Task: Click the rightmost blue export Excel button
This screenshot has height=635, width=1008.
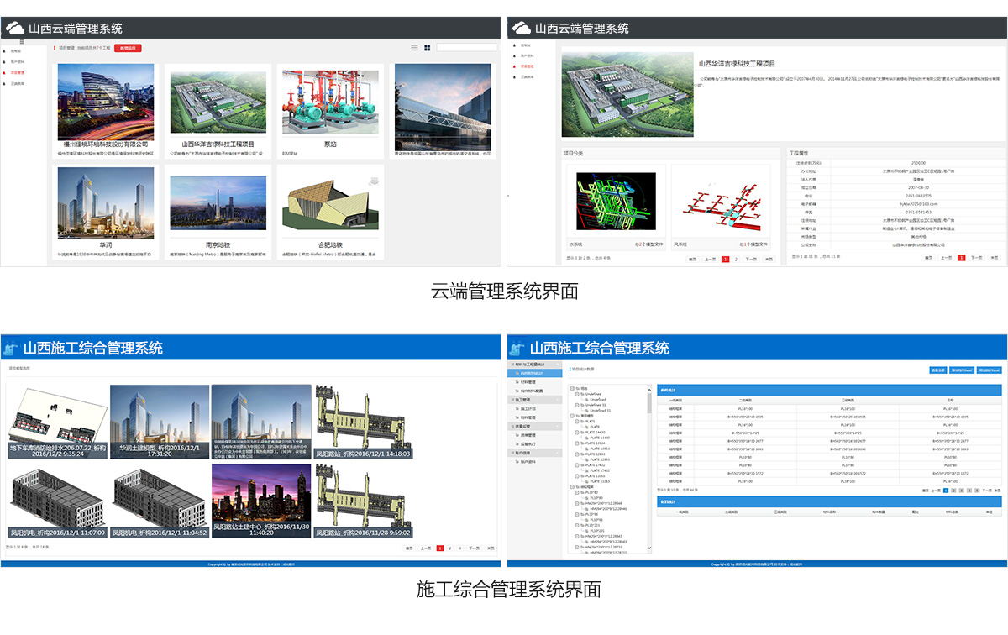Action: (x=988, y=370)
